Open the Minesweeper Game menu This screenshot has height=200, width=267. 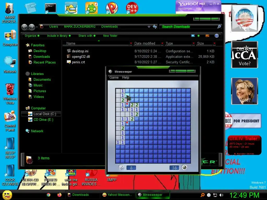click(x=114, y=78)
